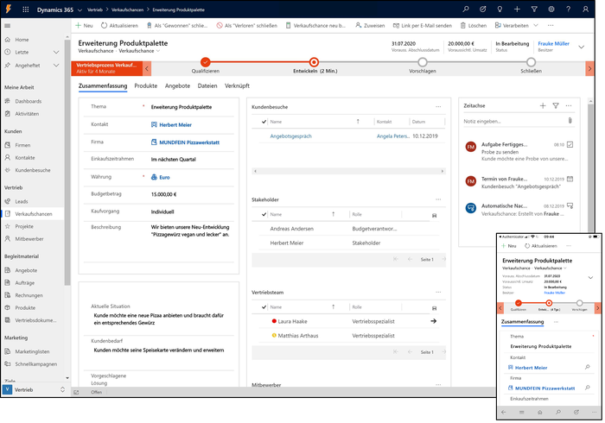Click the search magnifier in top bar
Image resolution: width=605 pixels, height=423 pixels.
click(x=466, y=9)
